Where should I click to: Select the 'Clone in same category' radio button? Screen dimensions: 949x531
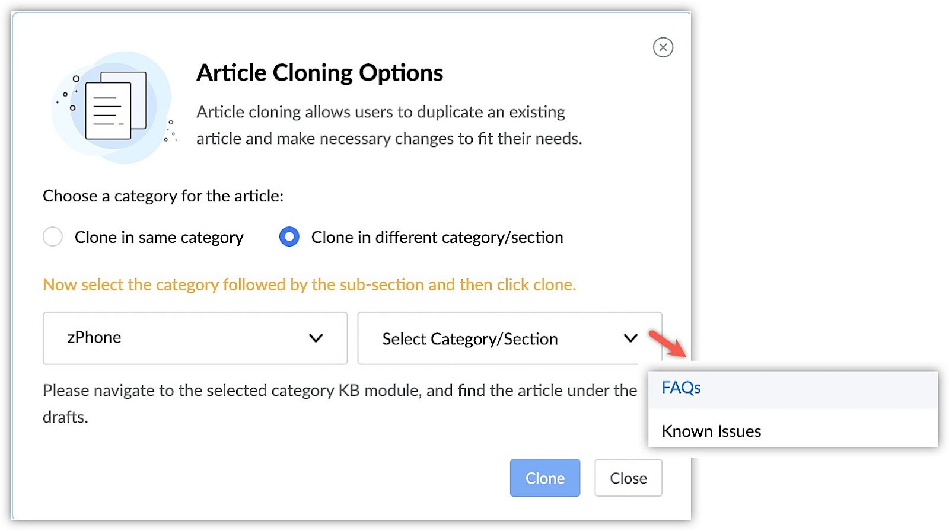click(53, 237)
